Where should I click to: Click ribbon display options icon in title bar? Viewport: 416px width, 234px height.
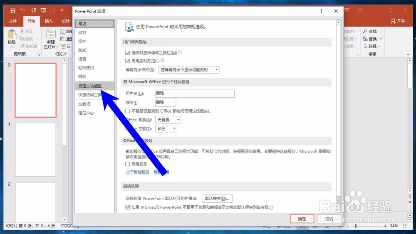(x=360, y=10)
